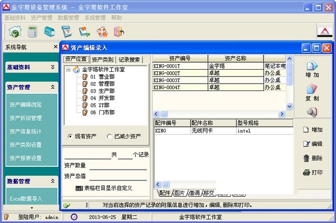Viewport: 336px width, 223px height.
Task: Open Excel数据导入 in navigation
Action: click(26, 198)
